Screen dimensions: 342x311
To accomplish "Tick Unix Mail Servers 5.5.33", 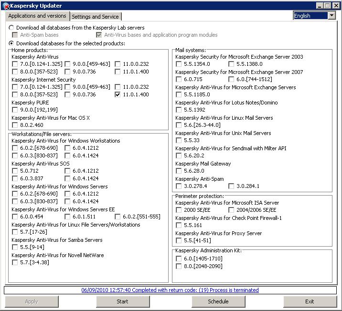I will tap(179, 140).
